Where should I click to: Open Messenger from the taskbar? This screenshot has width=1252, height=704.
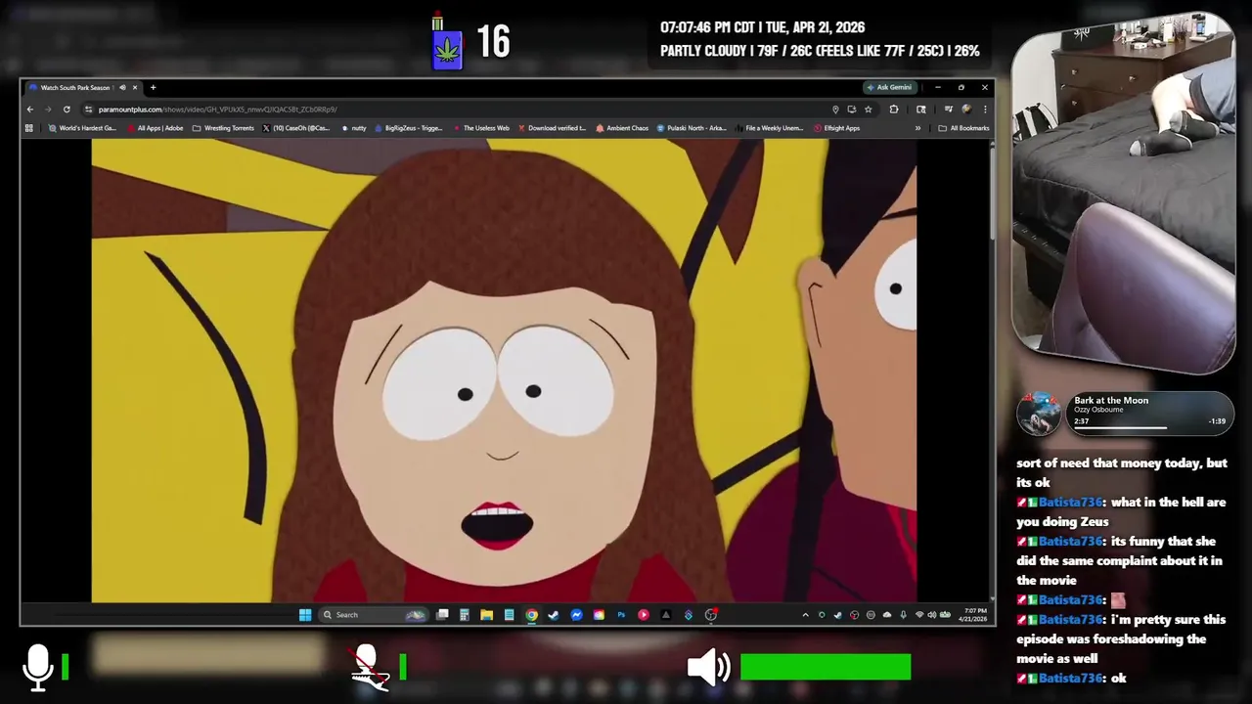[576, 615]
